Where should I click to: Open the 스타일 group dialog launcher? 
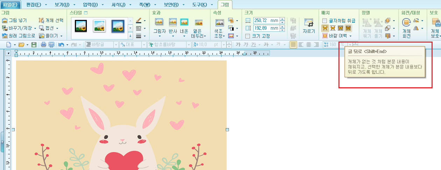coord(85,13)
